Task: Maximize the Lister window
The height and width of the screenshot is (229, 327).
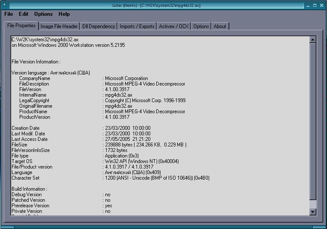Action: click(x=315, y=6)
